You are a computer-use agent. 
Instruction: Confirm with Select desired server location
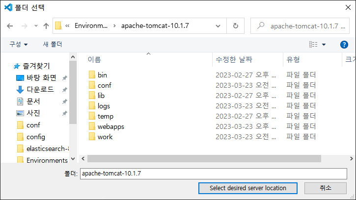248,188
